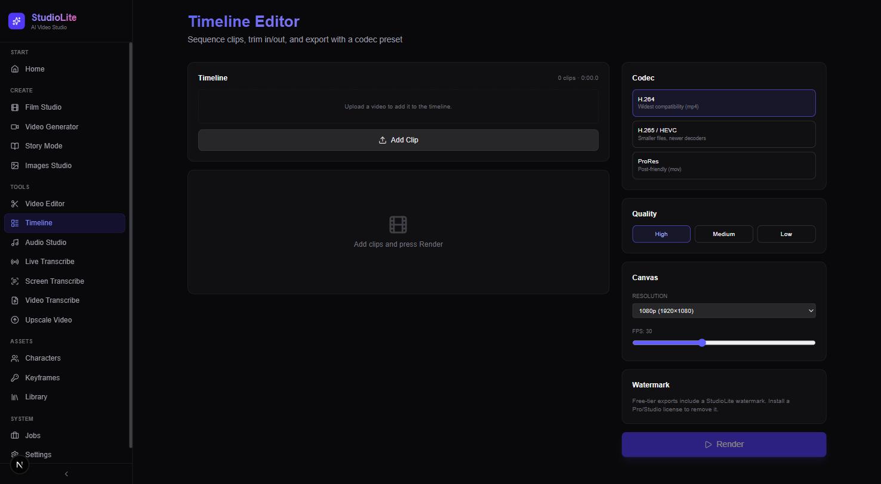Viewport: 881px width, 484px height.
Task: Click the empty timeline upload area
Action: pos(398,107)
